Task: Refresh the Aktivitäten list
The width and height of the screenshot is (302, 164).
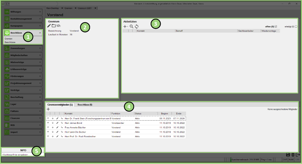Action: pos(137,27)
